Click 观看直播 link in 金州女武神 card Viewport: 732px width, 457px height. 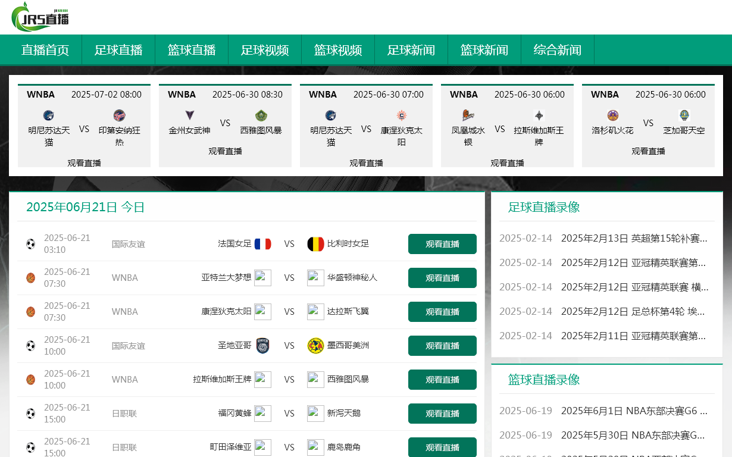[x=225, y=151]
